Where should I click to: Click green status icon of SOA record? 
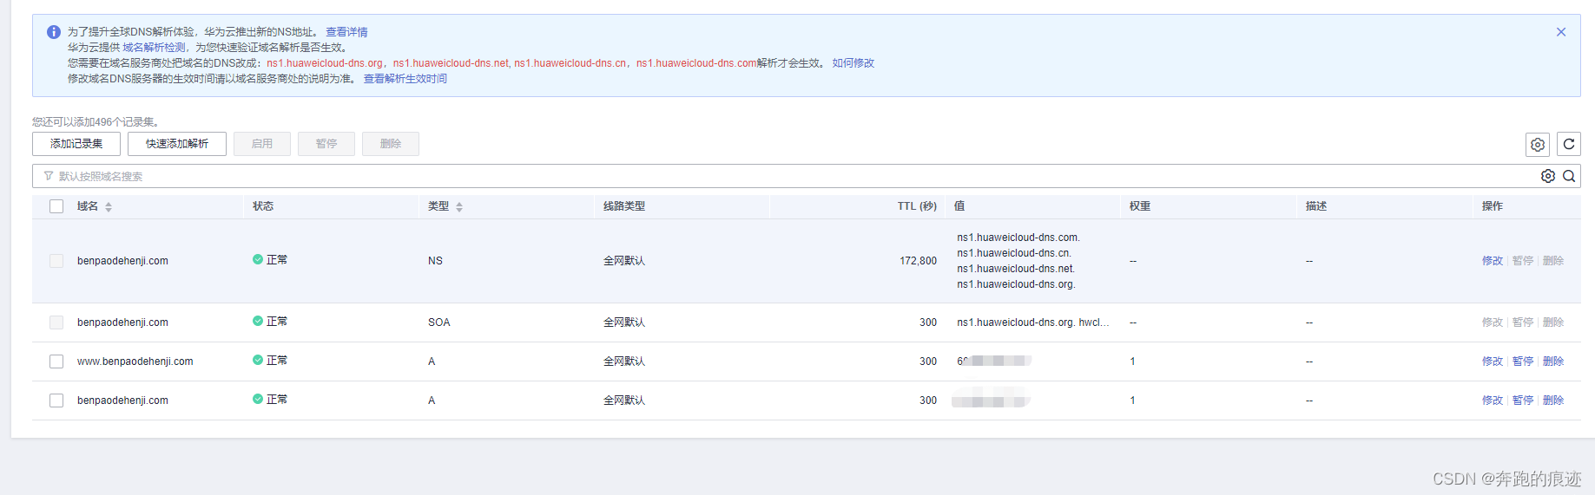point(258,321)
